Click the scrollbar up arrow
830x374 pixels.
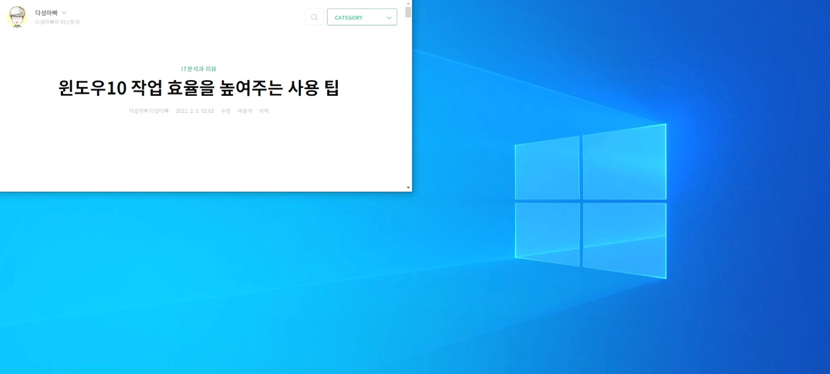(x=408, y=3)
